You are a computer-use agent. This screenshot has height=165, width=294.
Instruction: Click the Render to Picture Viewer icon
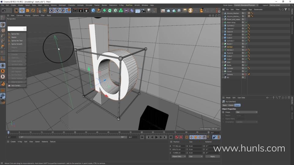81,10
